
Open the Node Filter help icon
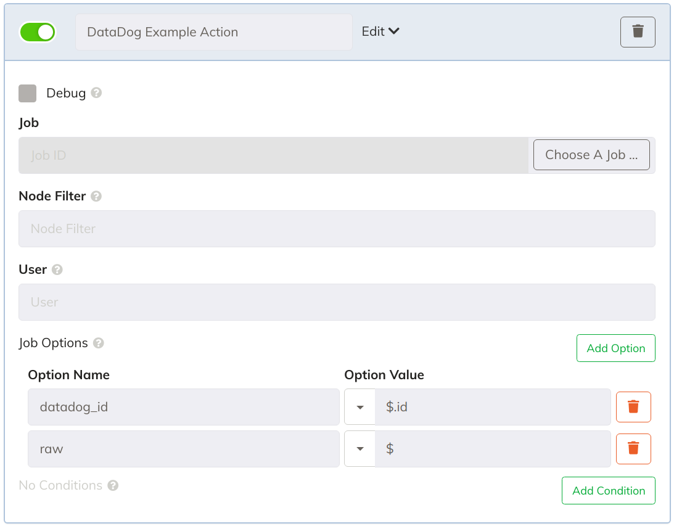(x=96, y=196)
